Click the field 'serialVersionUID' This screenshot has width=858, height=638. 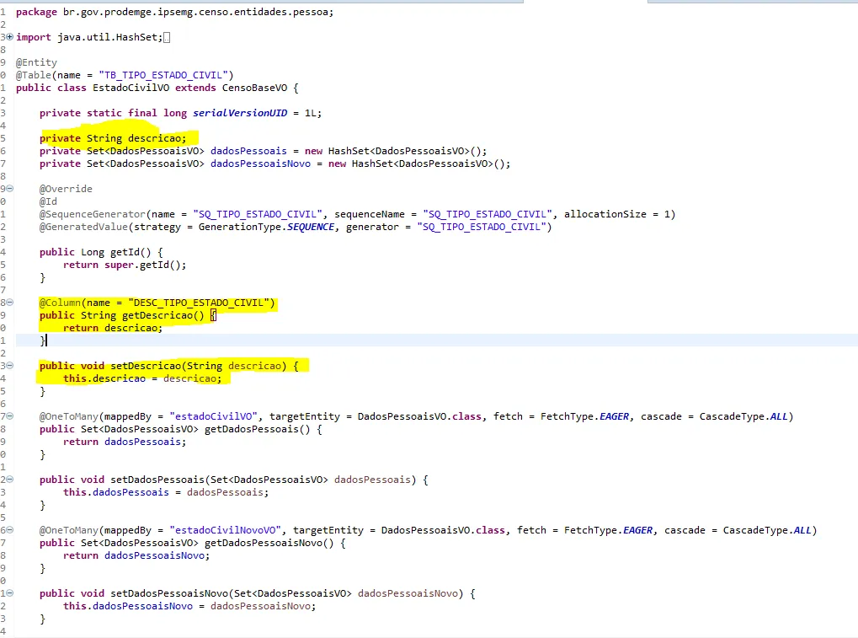[240, 113]
